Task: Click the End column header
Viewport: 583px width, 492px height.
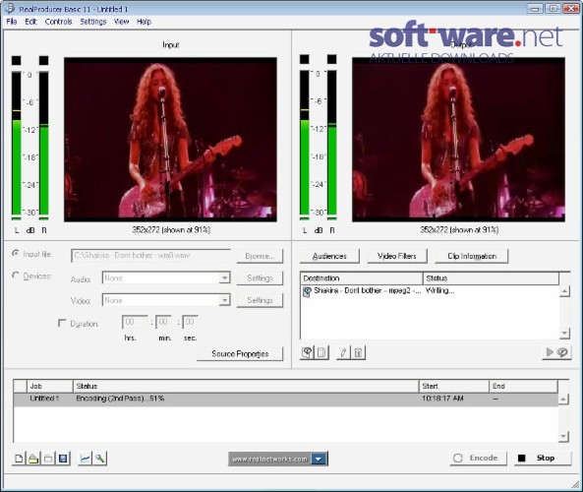Action: tap(523, 387)
